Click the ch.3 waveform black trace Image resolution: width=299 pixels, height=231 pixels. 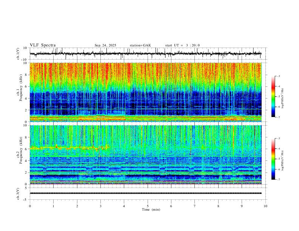tap(145, 193)
